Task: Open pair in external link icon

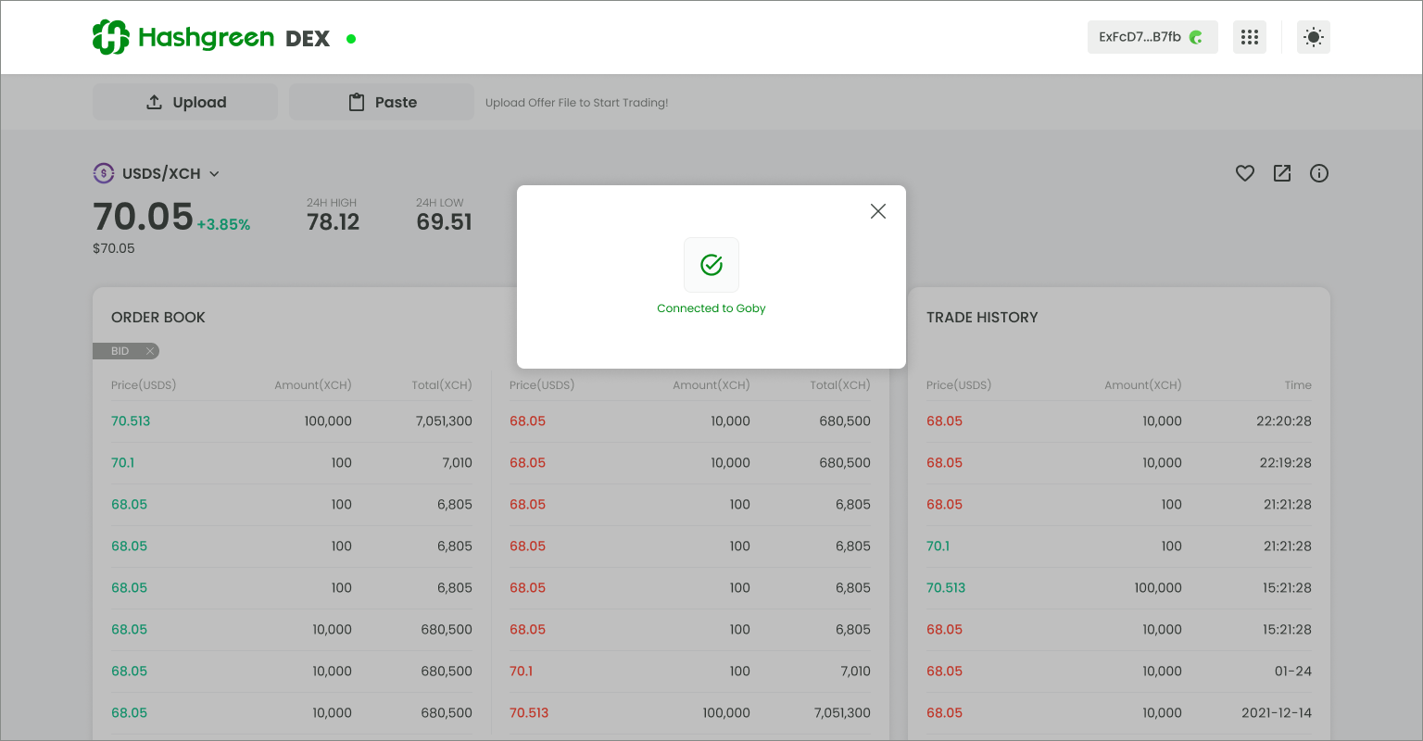Action: click(x=1282, y=173)
